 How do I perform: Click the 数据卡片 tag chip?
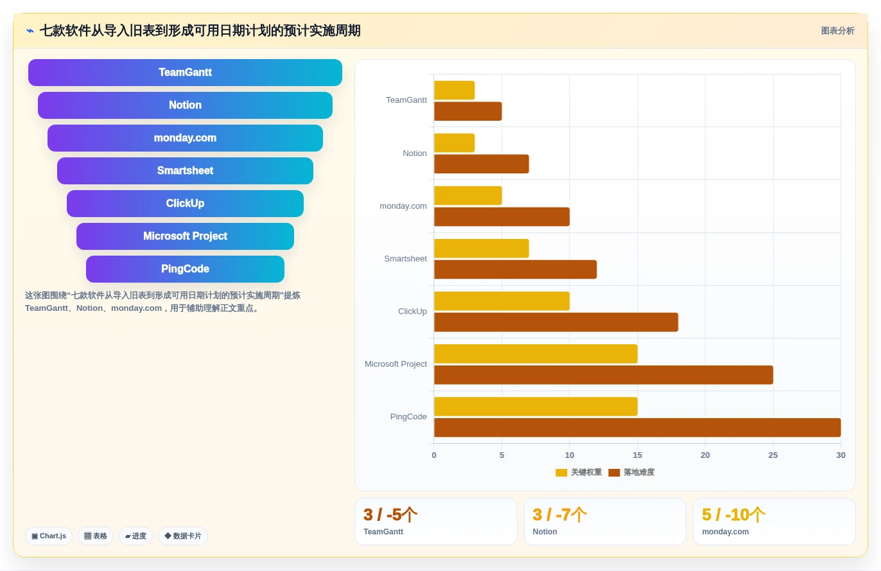tap(183, 536)
